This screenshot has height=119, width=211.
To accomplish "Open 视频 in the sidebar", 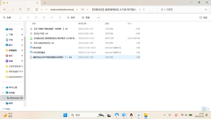I will 11,61.
